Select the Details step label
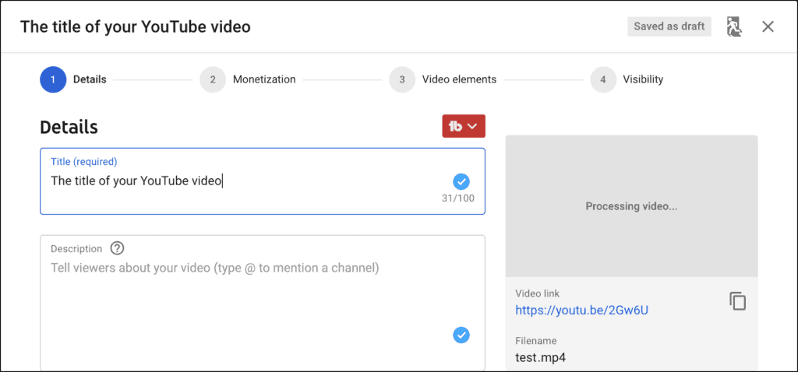Screen dimensions: 798x372 [x=90, y=79]
